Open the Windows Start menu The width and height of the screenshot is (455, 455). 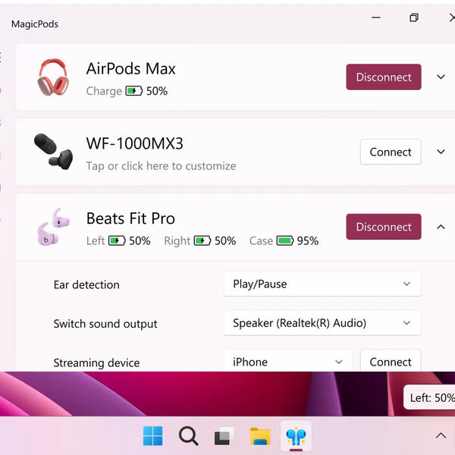coord(152,436)
